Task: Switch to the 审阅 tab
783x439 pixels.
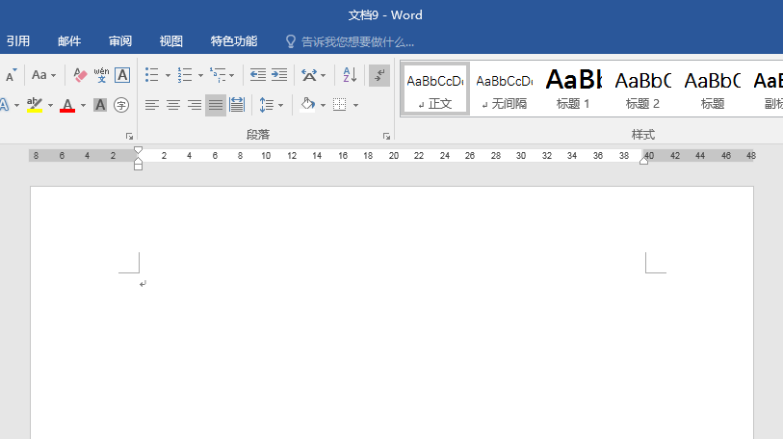Action: [120, 41]
